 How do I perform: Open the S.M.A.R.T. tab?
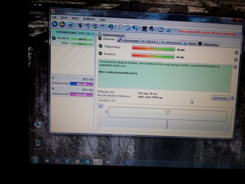pos(150,41)
